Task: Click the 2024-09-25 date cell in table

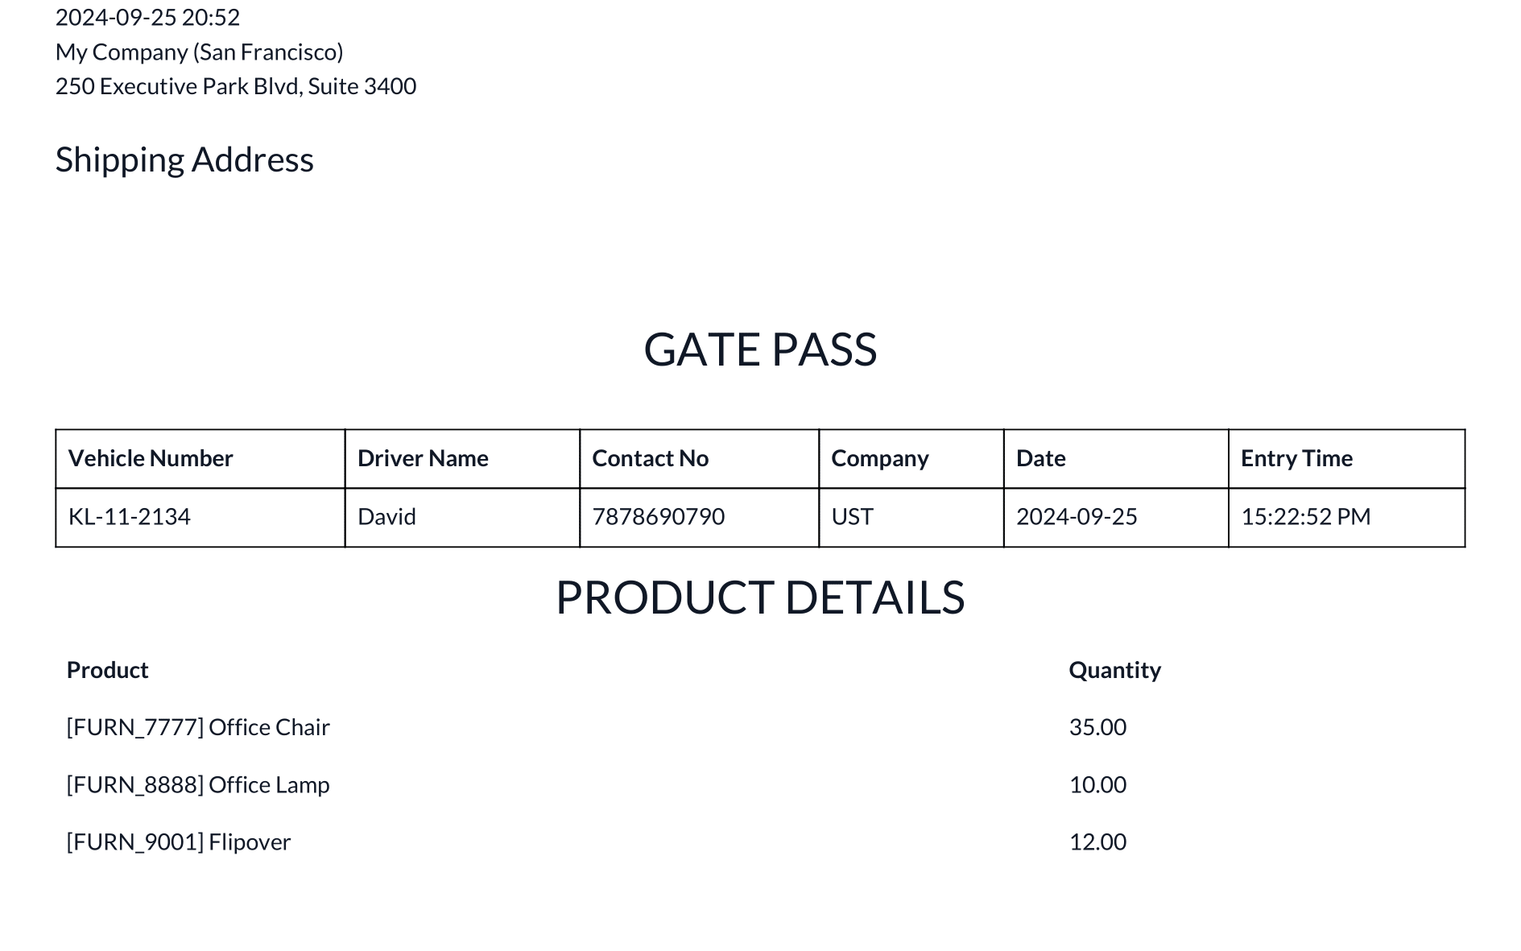Action: coord(1077,516)
